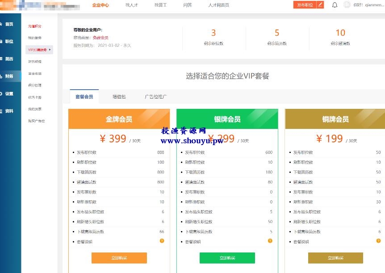Switch to the 套餐会员 tab
The height and width of the screenshot is (273, 385).
(84, 97)
